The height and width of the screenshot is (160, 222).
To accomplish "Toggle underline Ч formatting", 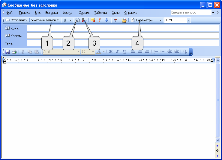I will point(124,52).
